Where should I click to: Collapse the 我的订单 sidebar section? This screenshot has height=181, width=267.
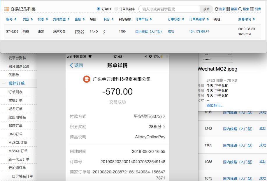(x=4, y=83)
